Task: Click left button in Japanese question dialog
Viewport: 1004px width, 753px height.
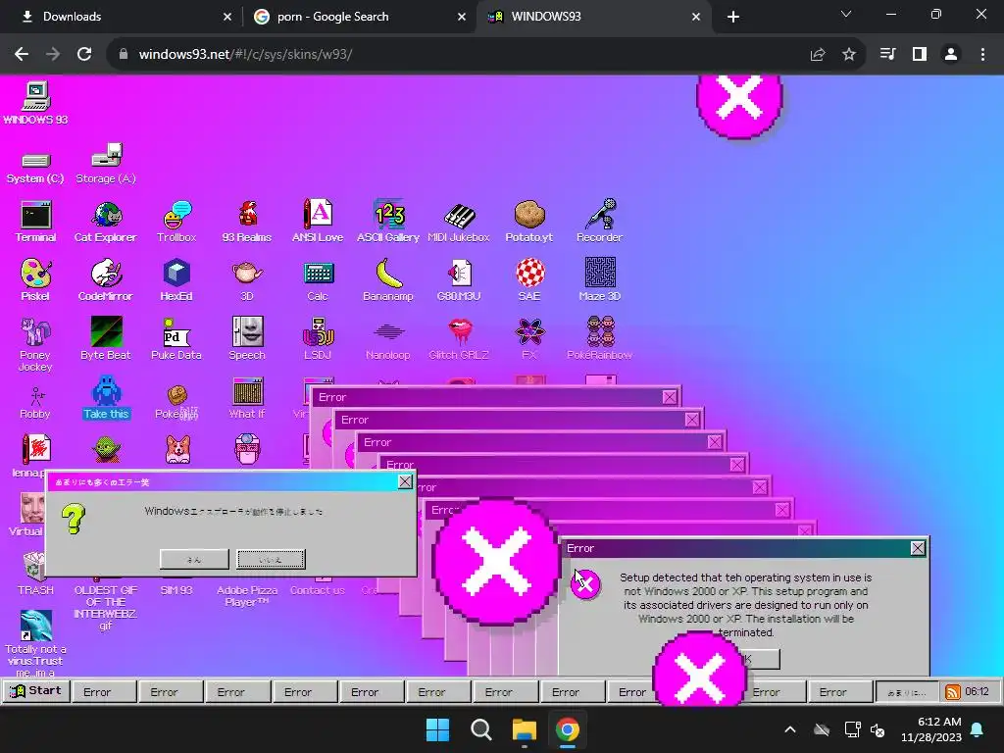Action: click(x=194, y=559)
